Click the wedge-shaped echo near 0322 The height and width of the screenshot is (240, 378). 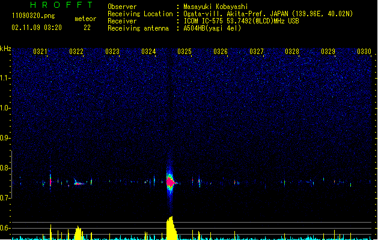coord(79,183)
